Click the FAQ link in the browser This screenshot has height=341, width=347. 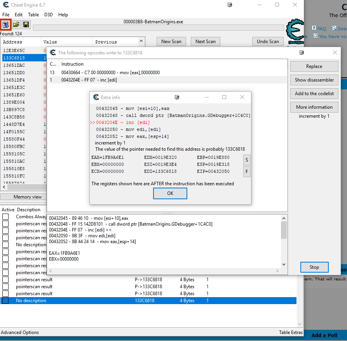[x=322, y=28]
